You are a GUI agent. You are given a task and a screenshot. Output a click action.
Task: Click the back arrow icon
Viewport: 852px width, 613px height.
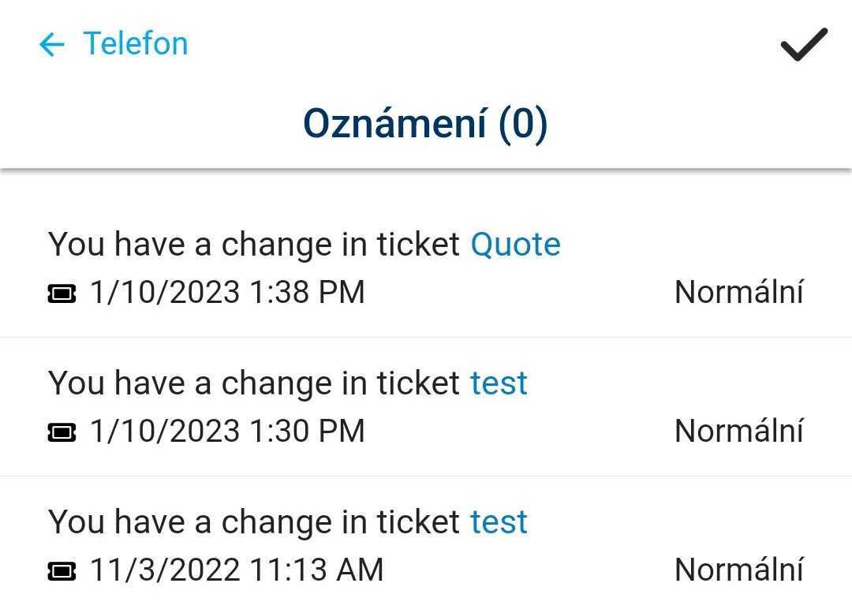(x=51, y=44)
